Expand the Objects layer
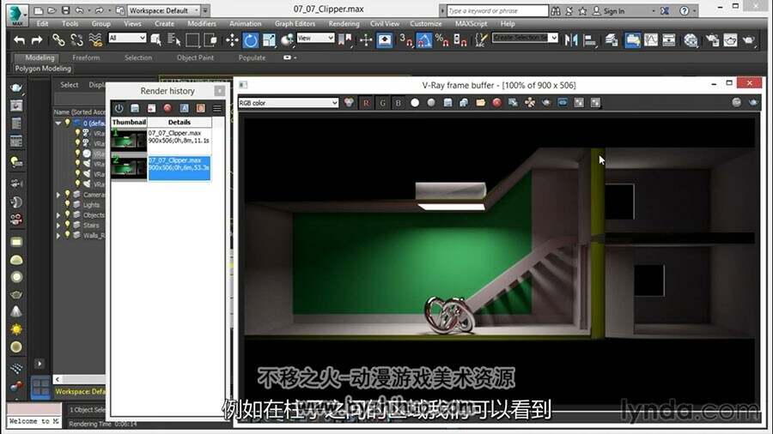 (58, 215)
